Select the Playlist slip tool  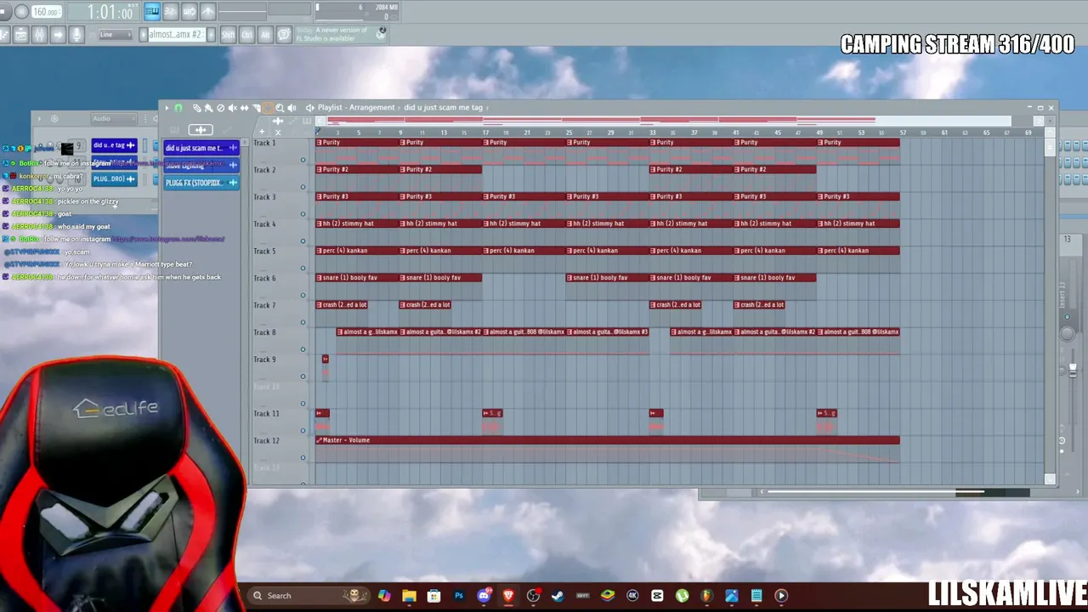(244, 108)
